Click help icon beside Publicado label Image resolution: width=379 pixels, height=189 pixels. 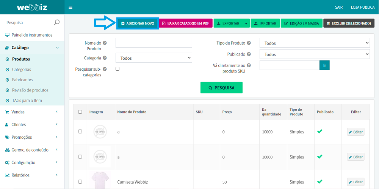249,54
